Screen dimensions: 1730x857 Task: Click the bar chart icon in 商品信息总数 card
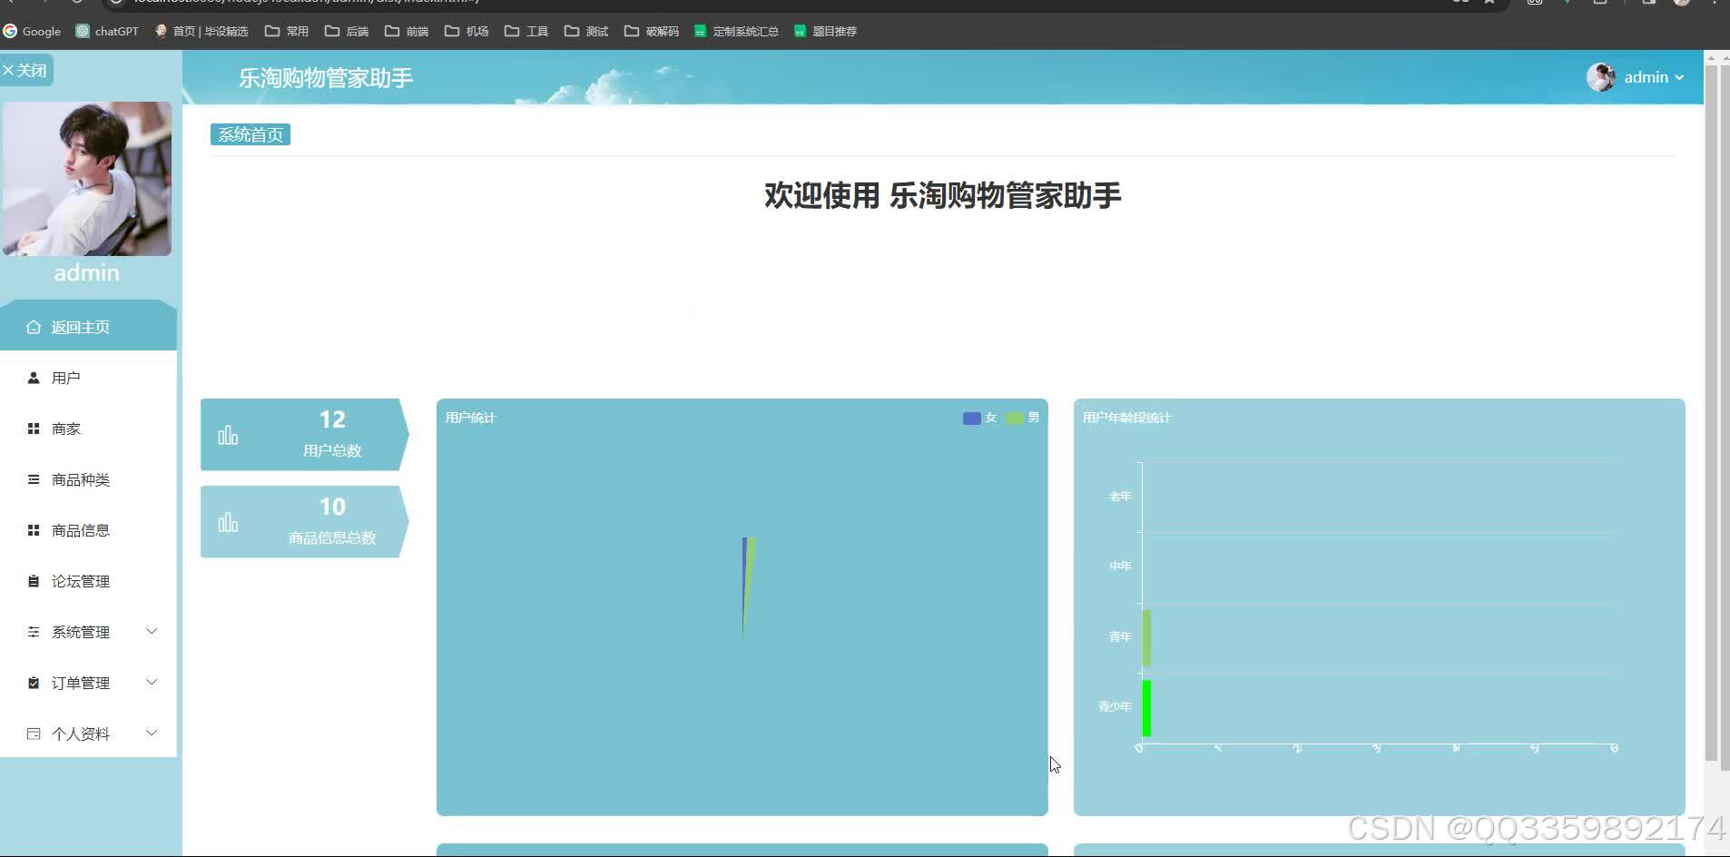[x=228, y=522]
